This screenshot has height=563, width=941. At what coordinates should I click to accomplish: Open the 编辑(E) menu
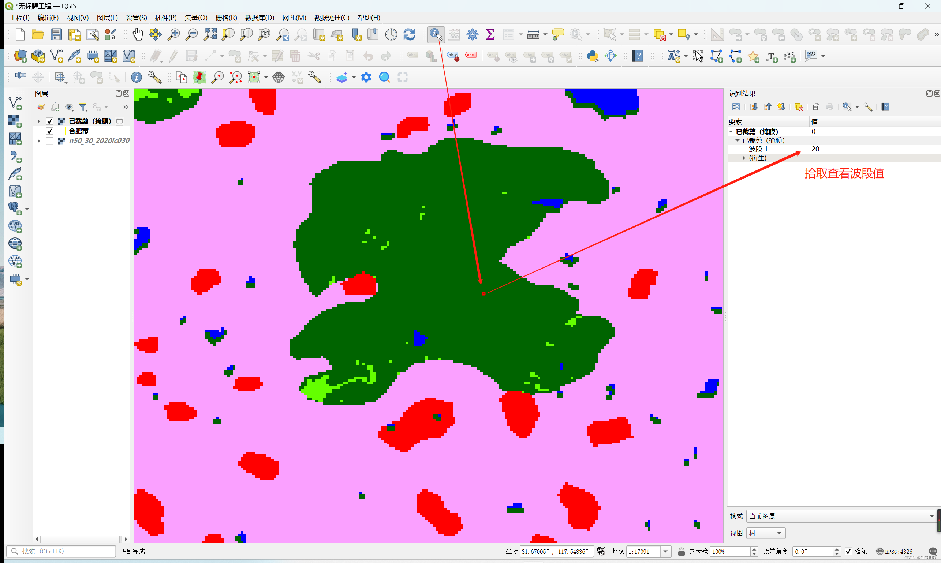coord(48,18)
